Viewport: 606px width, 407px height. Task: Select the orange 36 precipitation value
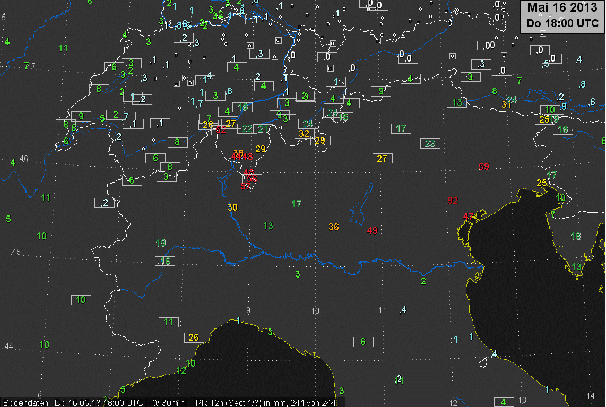333,227
